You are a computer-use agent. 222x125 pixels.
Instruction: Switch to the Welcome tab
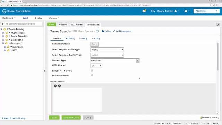click(x=63, y=25)
